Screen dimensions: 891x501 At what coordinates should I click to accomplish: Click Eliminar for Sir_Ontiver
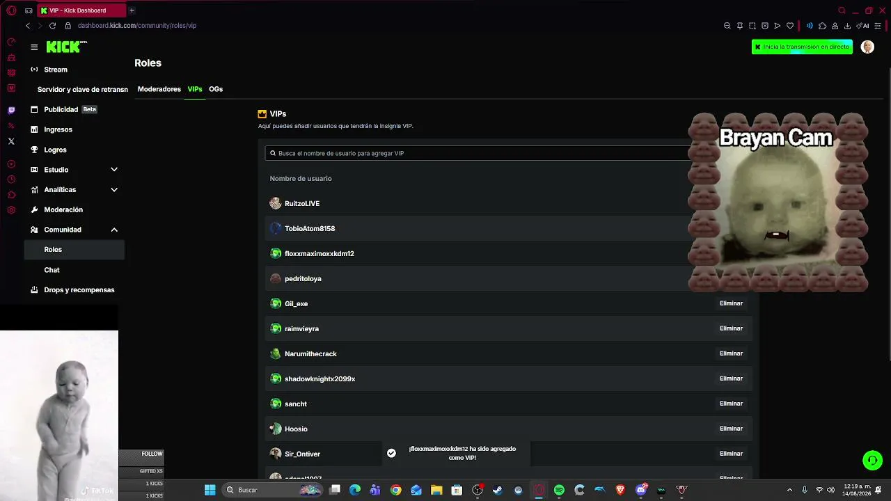click(x=731, y=454)
